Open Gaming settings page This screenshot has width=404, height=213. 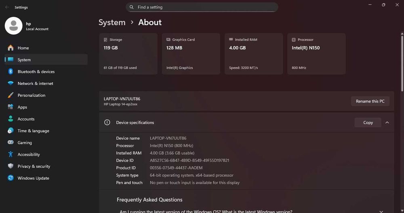tap(46, 143)
